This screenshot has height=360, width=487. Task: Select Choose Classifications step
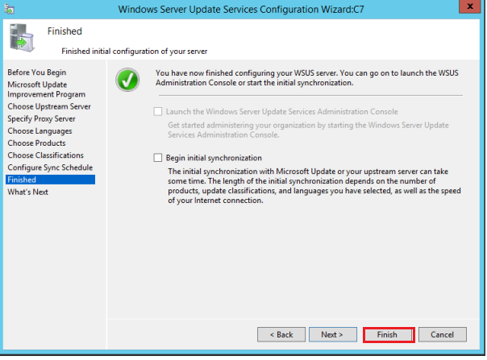pyautogui.click(x=46, y=155)
